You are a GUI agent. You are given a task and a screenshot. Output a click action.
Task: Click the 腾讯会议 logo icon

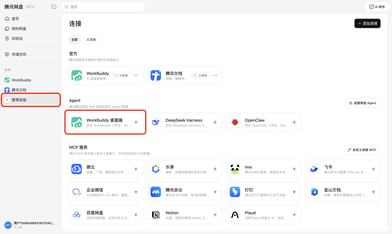[x=156, y=192]
